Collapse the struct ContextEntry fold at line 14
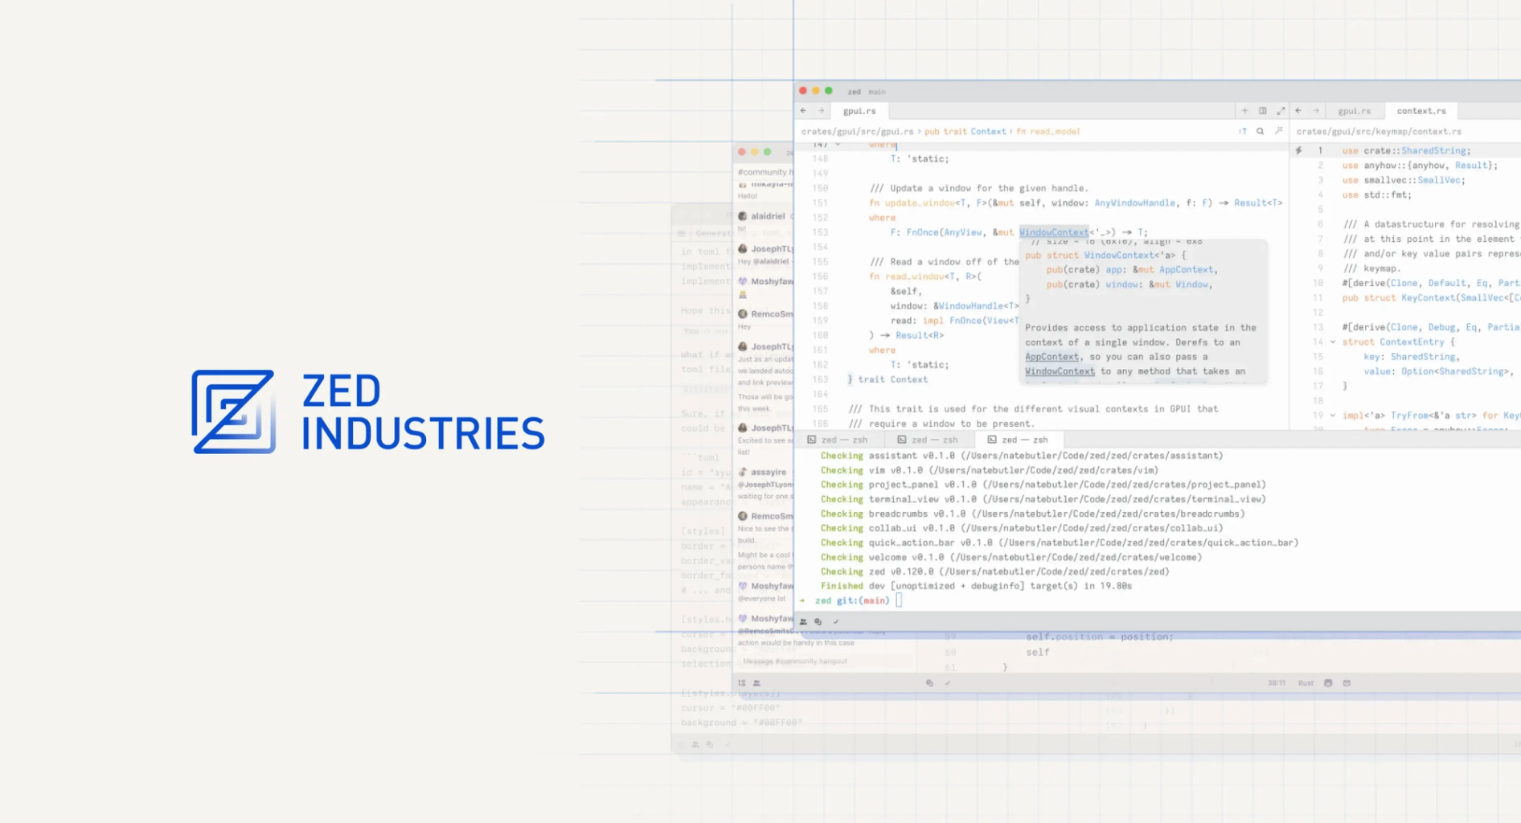The image size is (1521, 823). (x=1333, y=342)
